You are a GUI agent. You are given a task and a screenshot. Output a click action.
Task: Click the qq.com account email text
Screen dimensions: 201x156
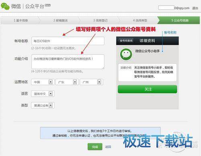182,8
